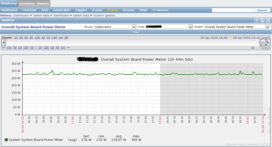Open the Group dropdown showing Hypervisors
Screen dimensions: 272x147
click(115, 27)
